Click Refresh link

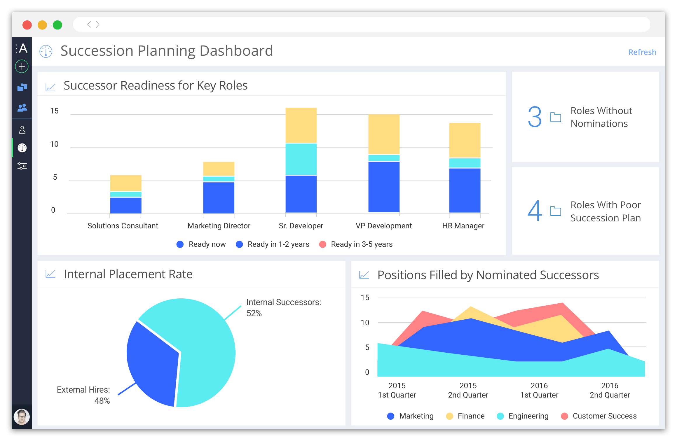tap(642, 52)
